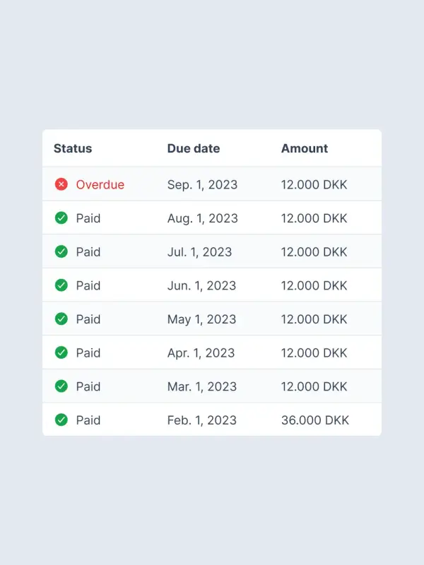This screenshot has height=565, width=424.
Task: Click the green paid checkmark for Jun. 1, 2023
Action: click(x=61, y=285)
